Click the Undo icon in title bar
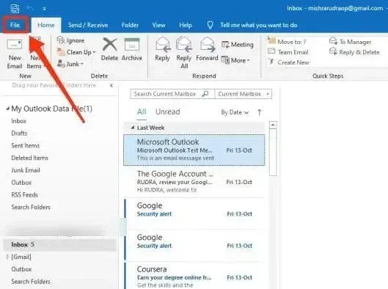 30,8
